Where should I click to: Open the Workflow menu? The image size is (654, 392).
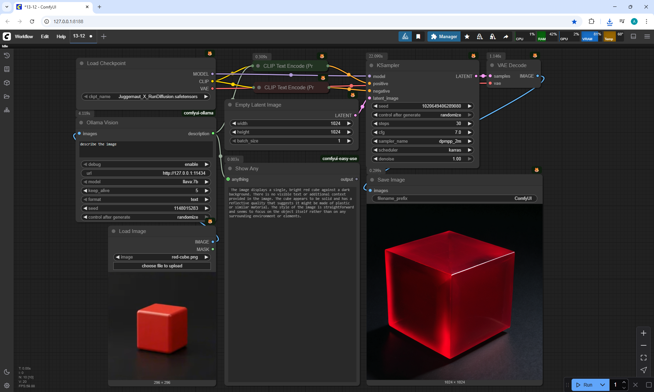click(x=24, y=36)
